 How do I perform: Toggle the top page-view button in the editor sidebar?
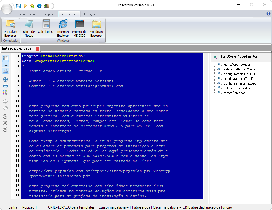pos(6,58)
